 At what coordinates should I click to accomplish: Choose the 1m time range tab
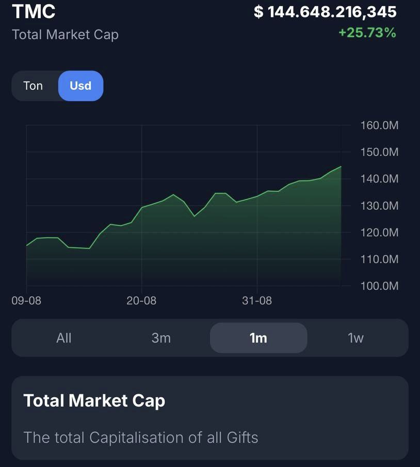(259, 338)
